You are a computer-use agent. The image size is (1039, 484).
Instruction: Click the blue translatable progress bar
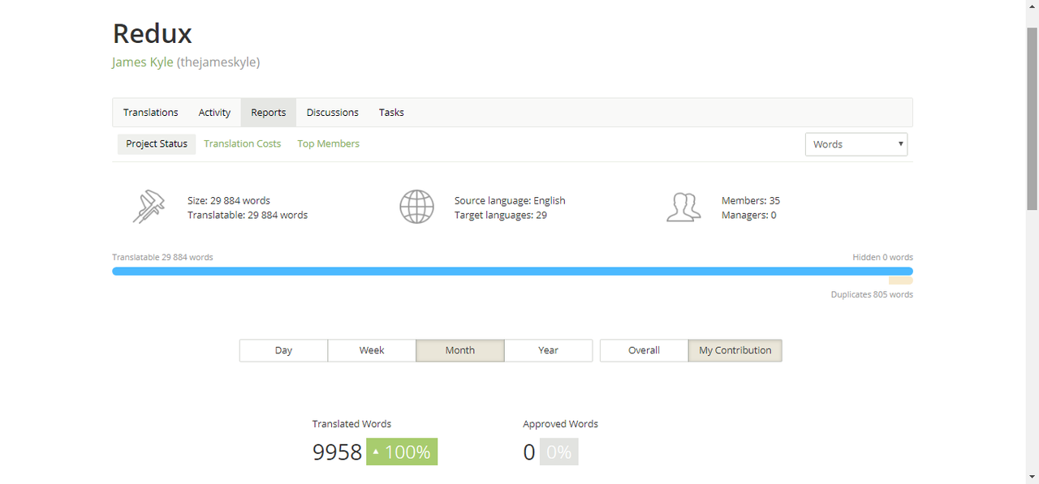(x=512, y=272)
